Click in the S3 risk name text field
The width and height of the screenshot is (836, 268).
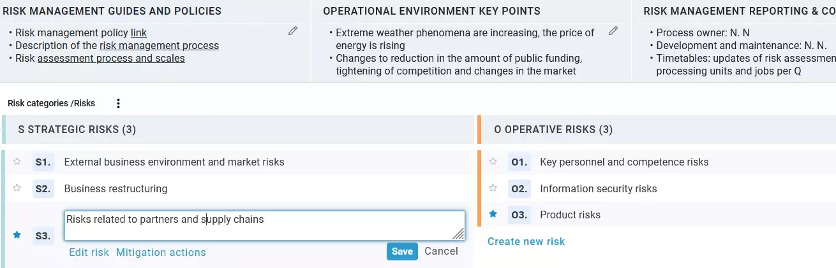coord(264,225)
